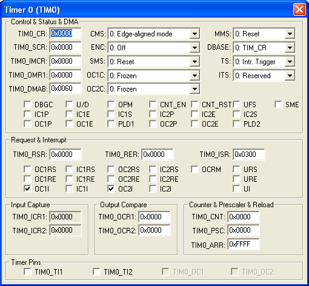Check the OC1RS request checkbox

coord(27,169)
